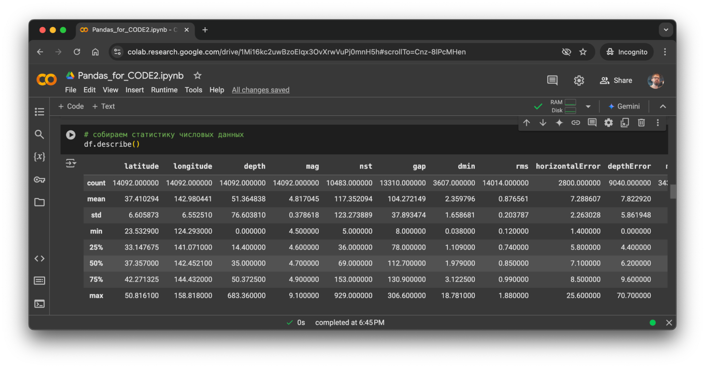
Task: Click the Share button
Action: (x=616, y=80)
